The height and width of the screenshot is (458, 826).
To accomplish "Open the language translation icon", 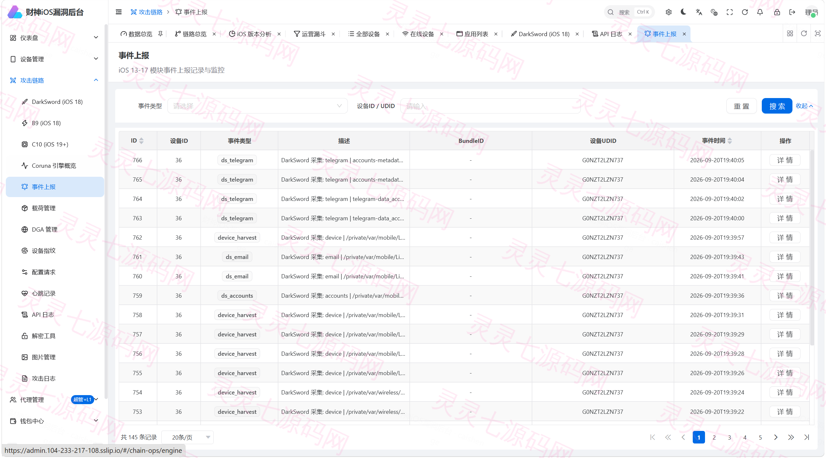I will pos(699,12).
